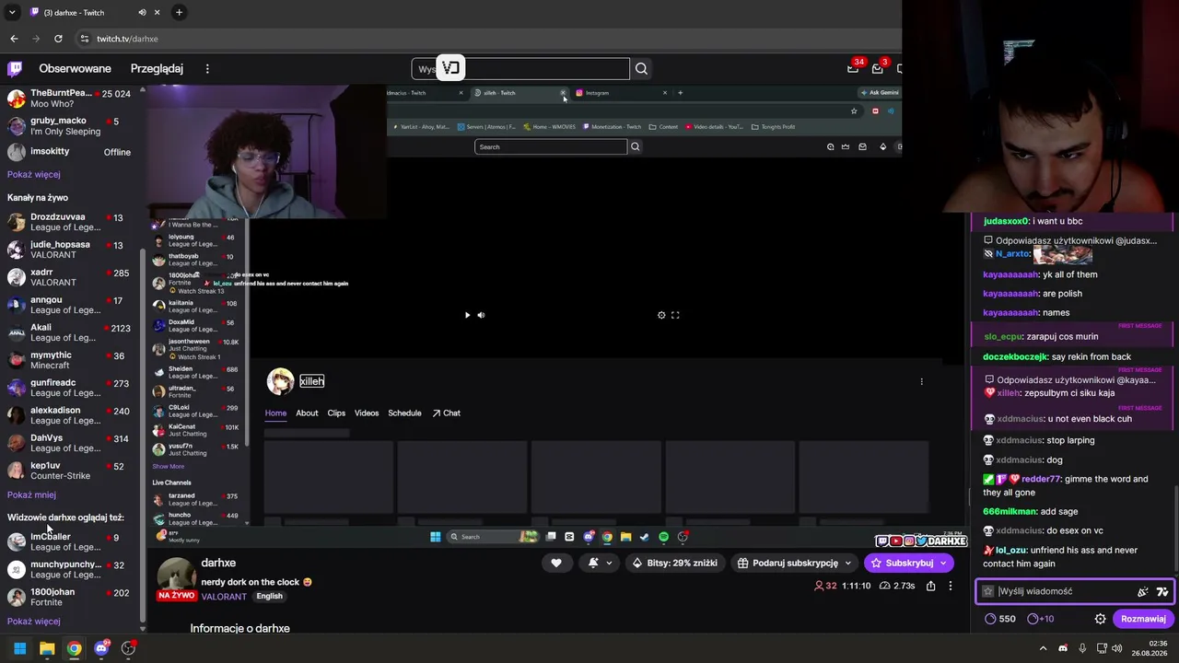Open the party celebration icon in chat input

point(1143,591)
